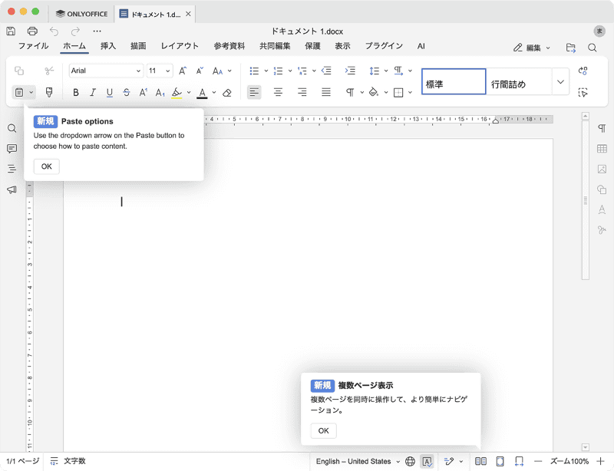Screen dimensions: 614x471
Task: Click the Copy icon
Action: click(x=19, y=71)
